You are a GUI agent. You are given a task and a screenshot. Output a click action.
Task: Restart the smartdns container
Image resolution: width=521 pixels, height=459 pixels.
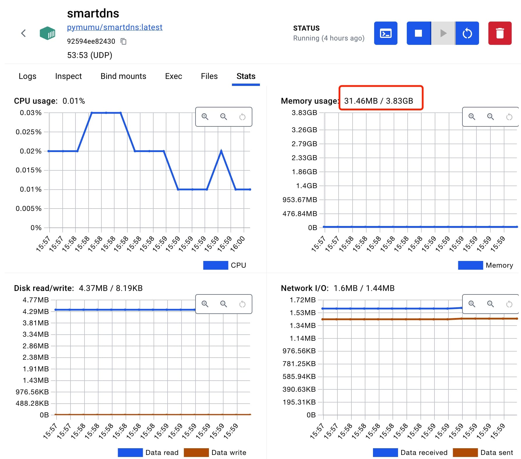click(x=467, y=33)
